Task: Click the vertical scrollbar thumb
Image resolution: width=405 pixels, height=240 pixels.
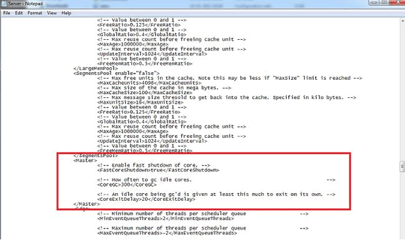Action: (x=402, y=166)
